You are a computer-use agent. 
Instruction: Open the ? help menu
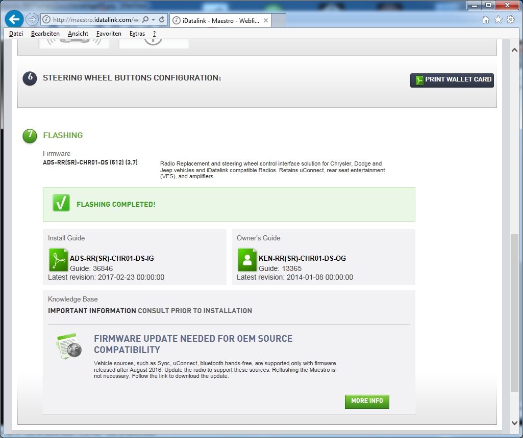[x=154, y=34]
